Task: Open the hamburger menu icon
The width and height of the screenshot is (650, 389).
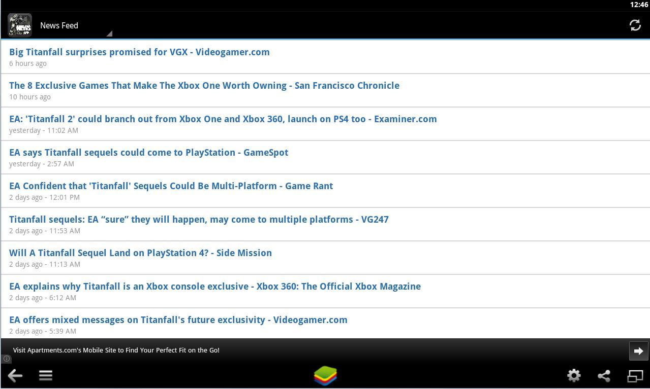Action: point(45,375)
